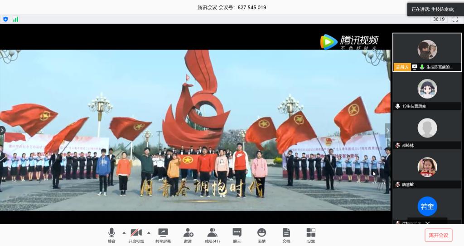Check the green network signal icon

click(x=15, y=19)
